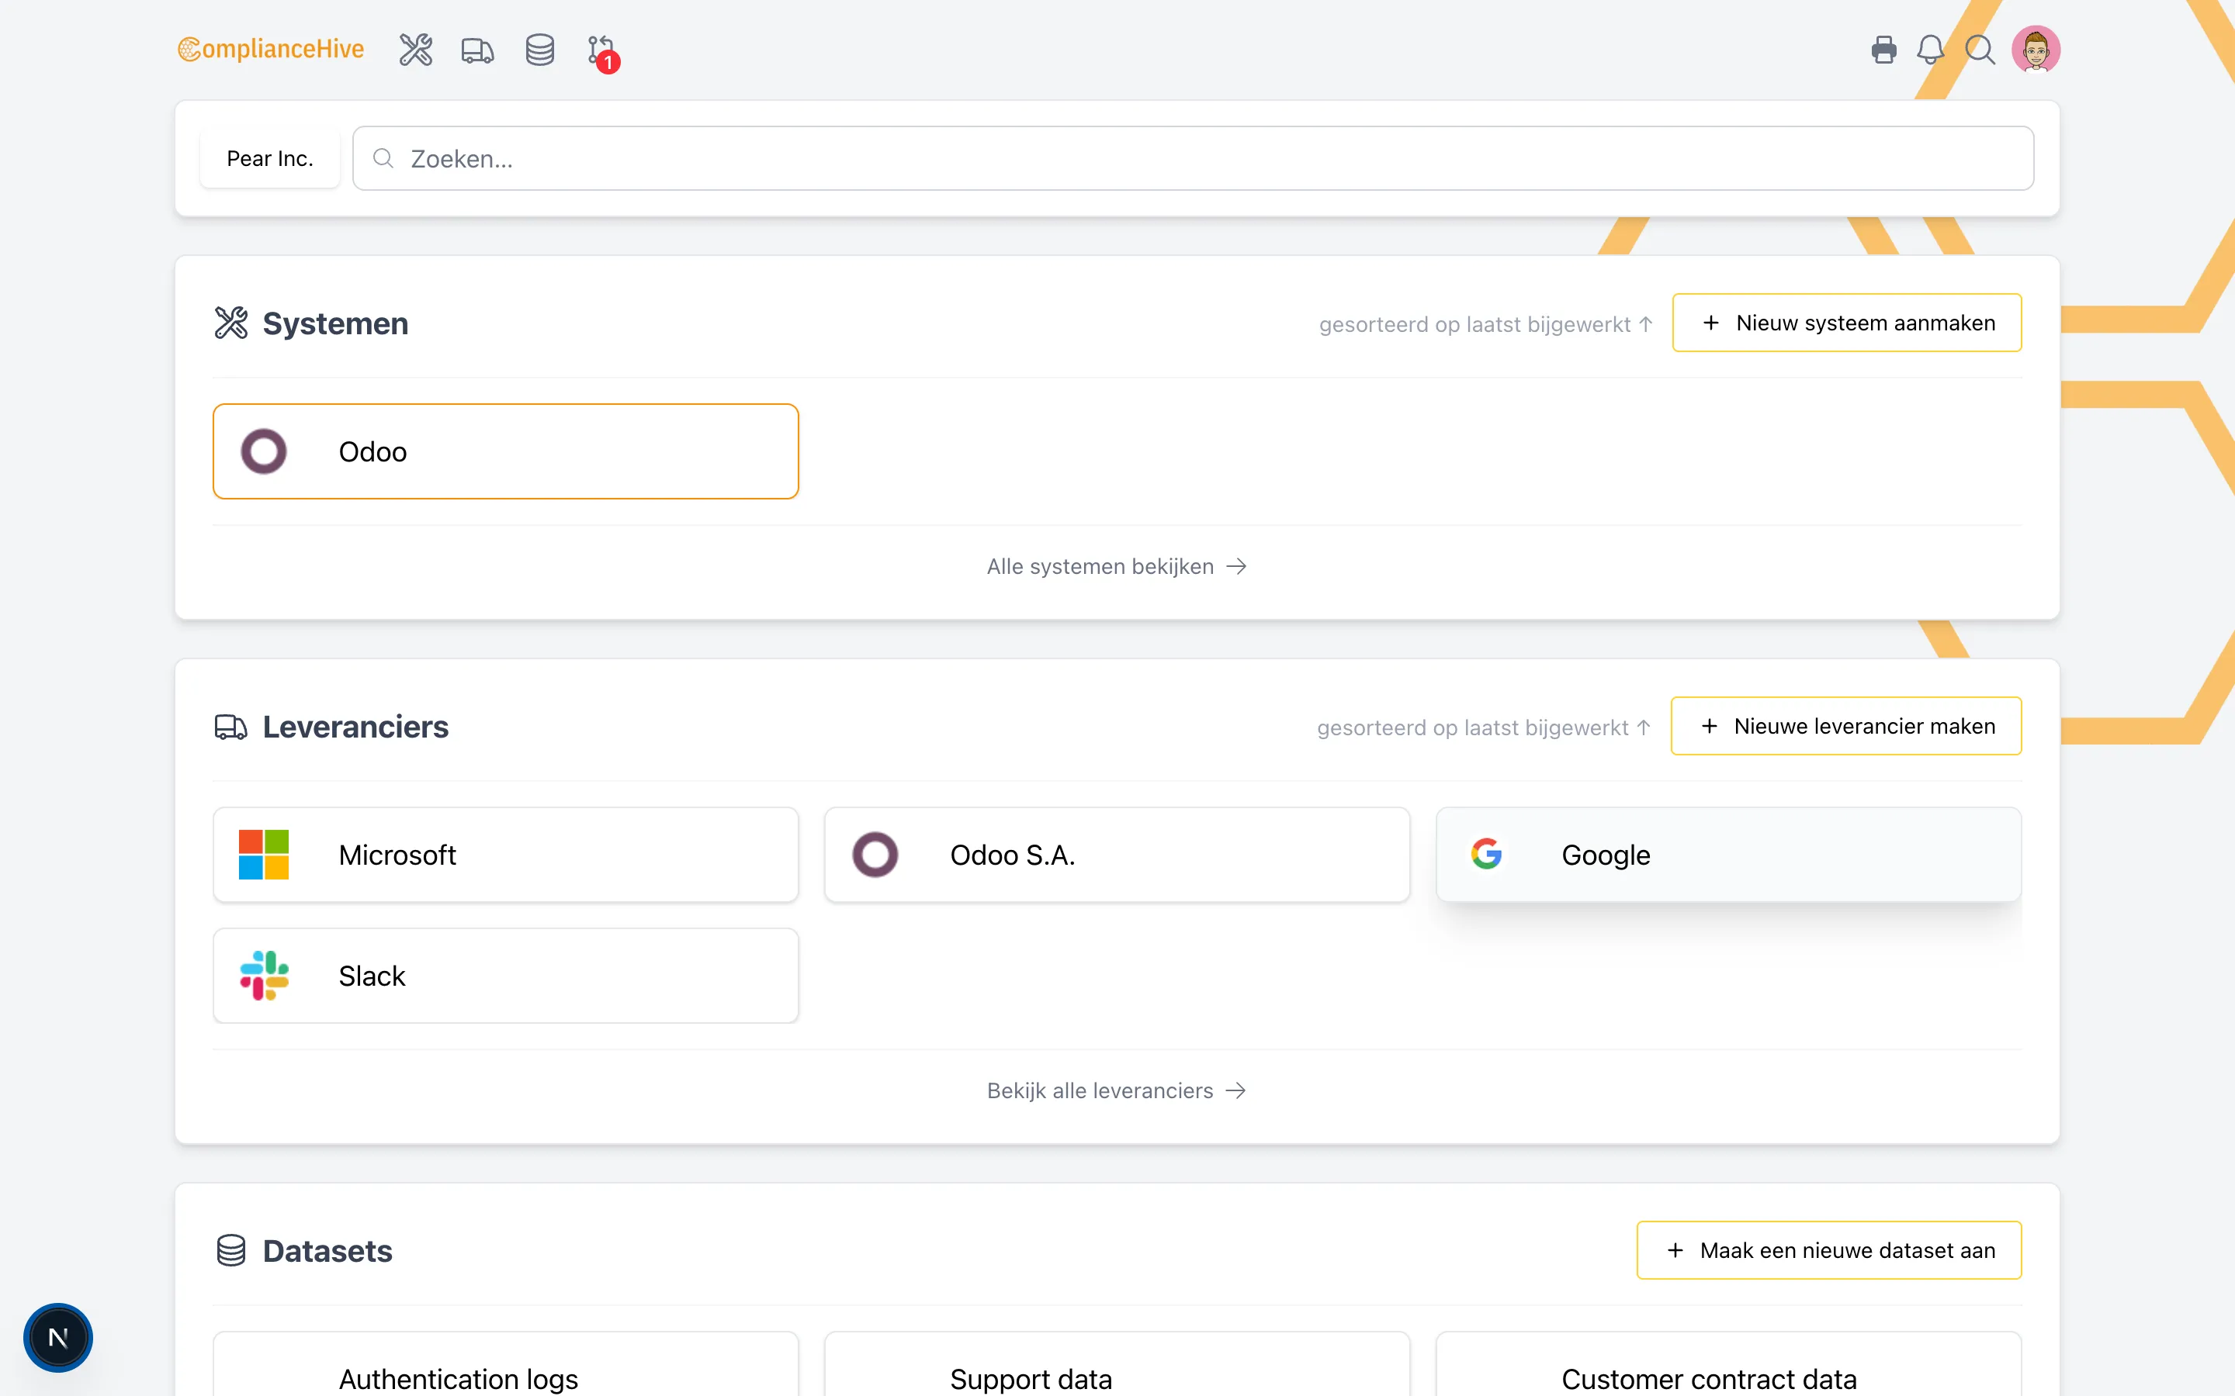This screenshot has width=2235, height=1396.
Task: Click Nieuwe leverancier maken button
Action: pos(1845,727)
